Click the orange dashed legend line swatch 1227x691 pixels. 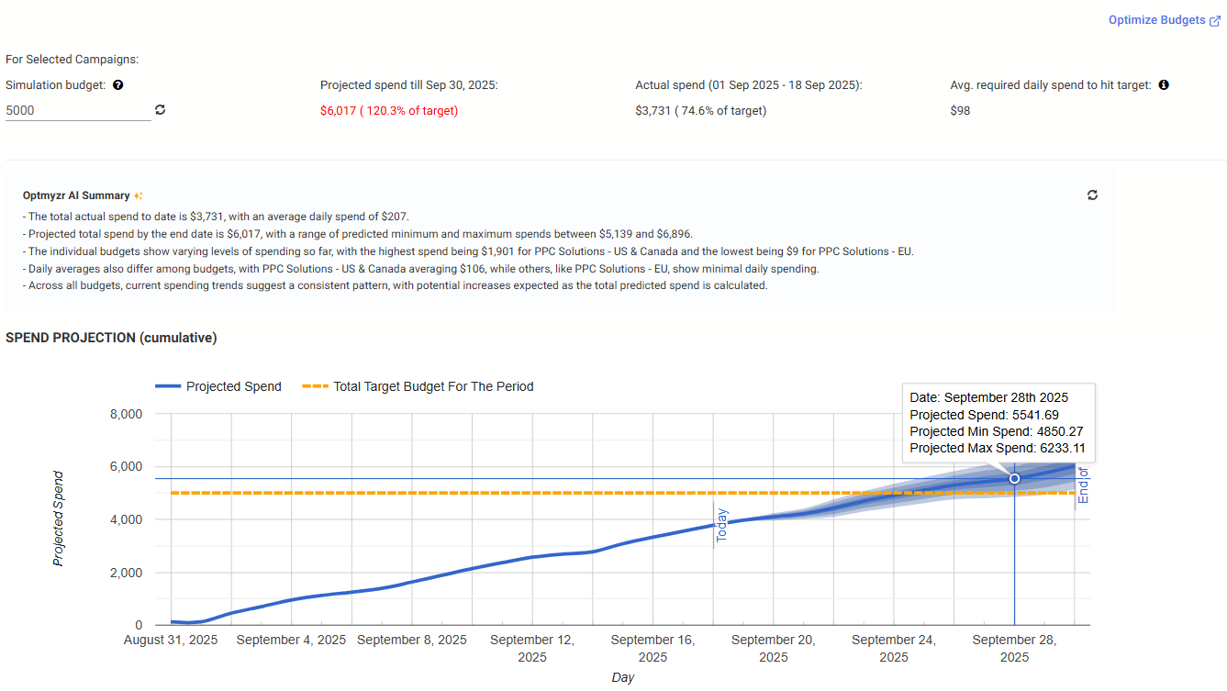[x=315, y=386]
